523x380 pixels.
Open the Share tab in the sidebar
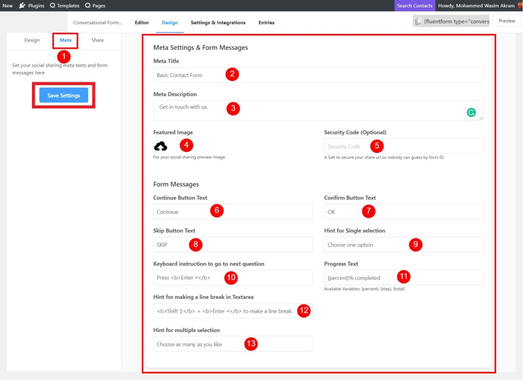point(97,40)
